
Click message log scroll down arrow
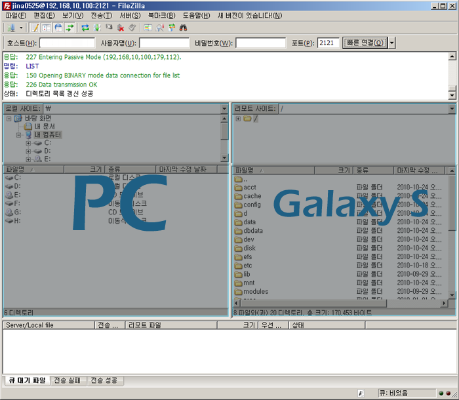tap(452, 95)
